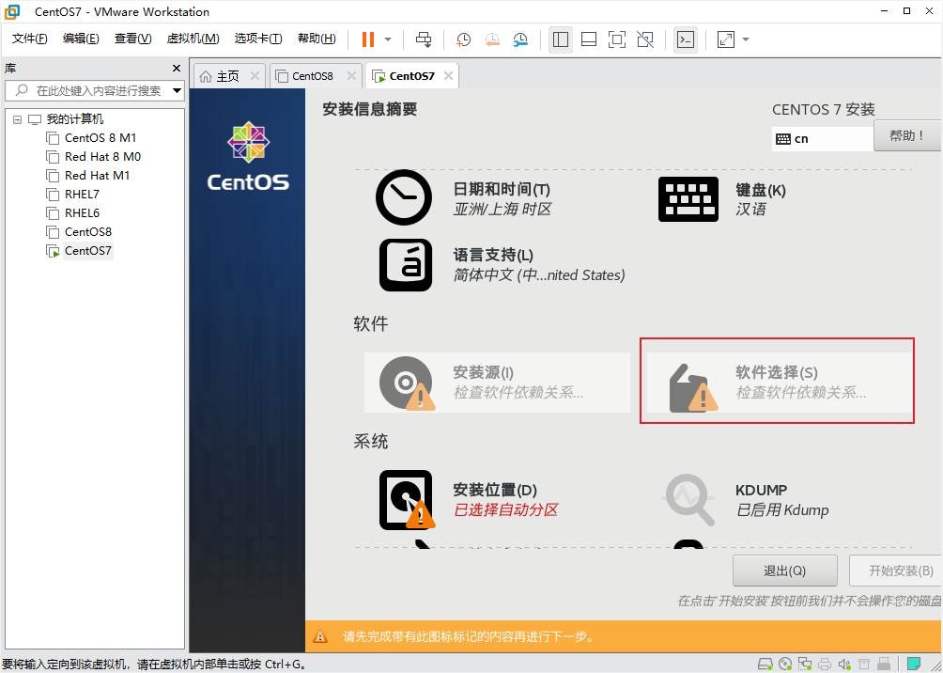Screen dimensions: 943x673
Task: Click the archive box status bar icon
Action: pyautogui.click(x=864, y=664)
